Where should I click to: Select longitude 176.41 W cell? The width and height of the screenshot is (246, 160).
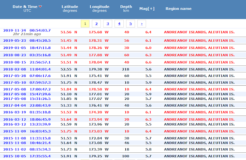pos(99,106)
